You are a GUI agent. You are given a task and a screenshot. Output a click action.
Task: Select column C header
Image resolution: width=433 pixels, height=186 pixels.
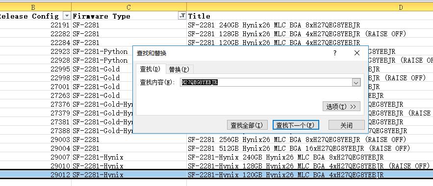(128, 7)
